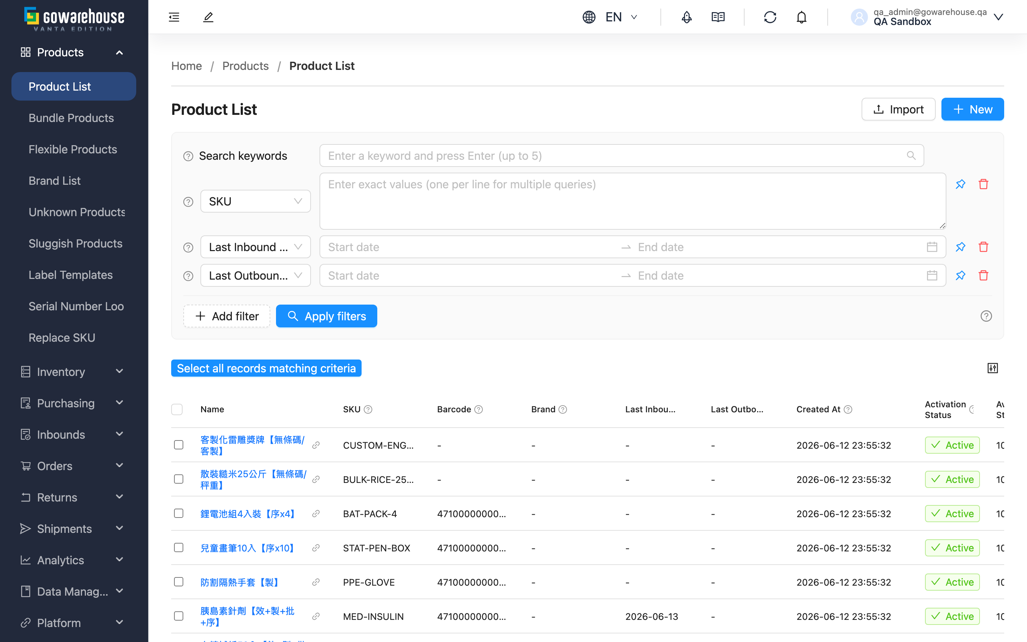Screen dimensions: 1027x642
Task: Open the SKU filter type dropdown
Action: [255, 201]
